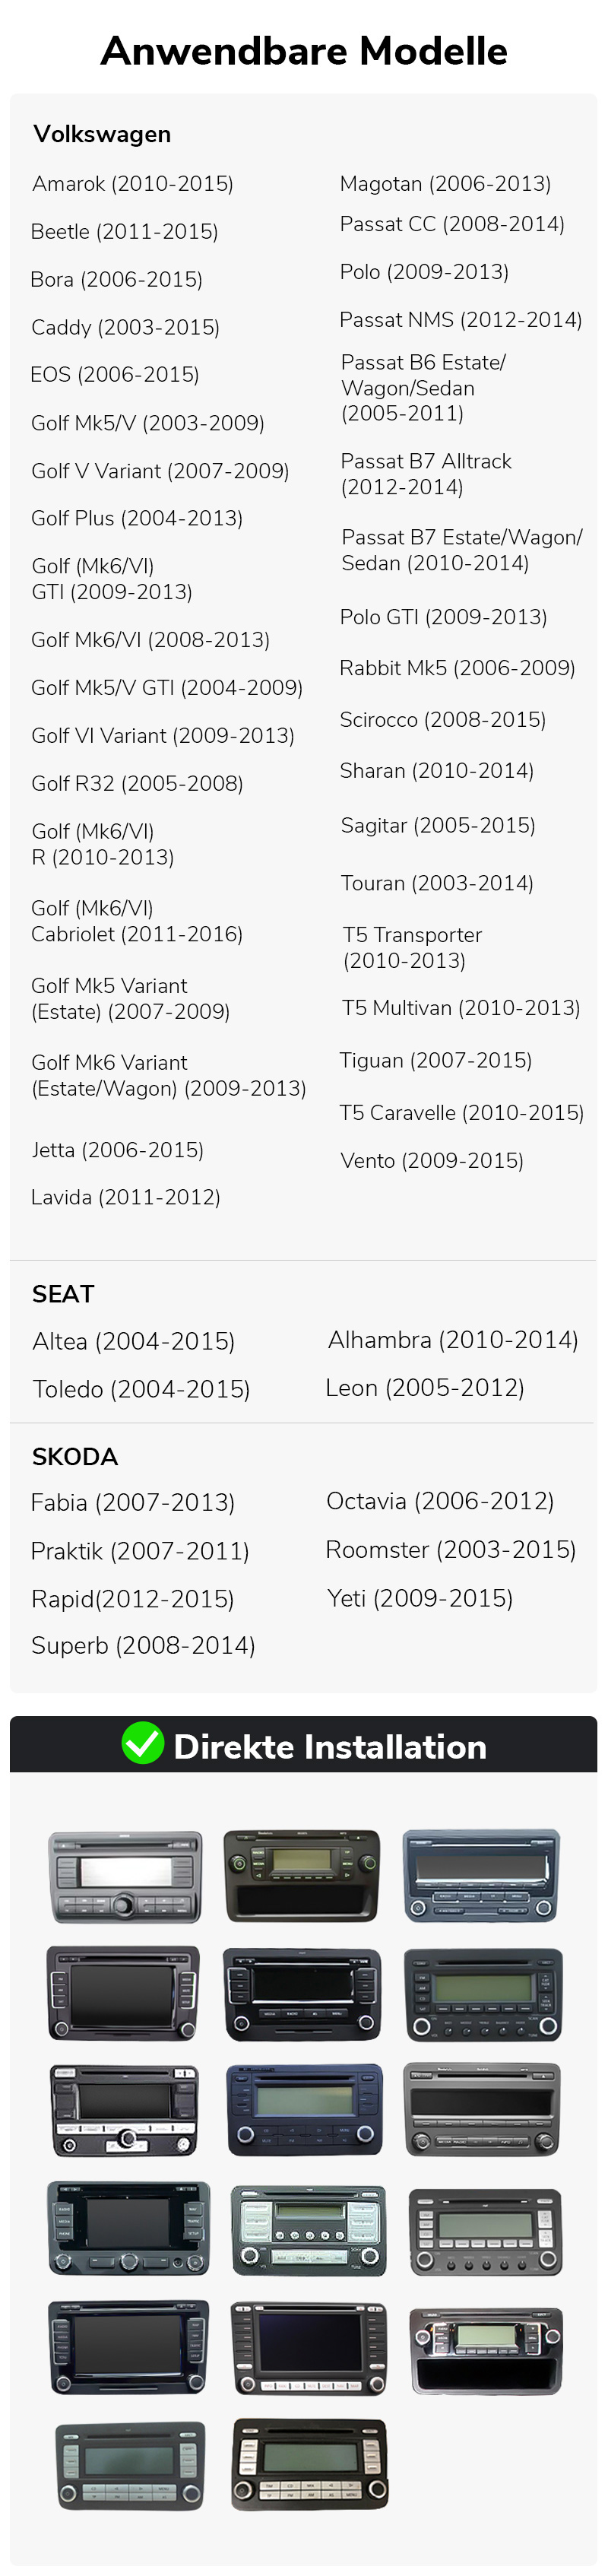The width and height of the screenshot is (608, 2576).
Task: Choose Passat CC (2008-2014) entry
Action: pyautogui.click(x=452, y=224)
